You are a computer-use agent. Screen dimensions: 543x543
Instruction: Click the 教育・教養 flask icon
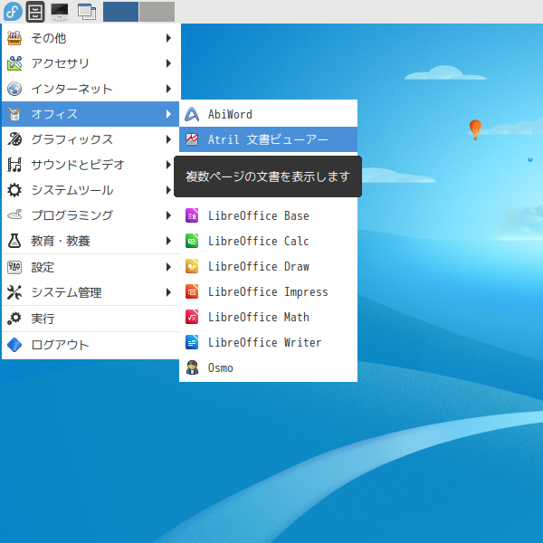[x=14, y=241]
